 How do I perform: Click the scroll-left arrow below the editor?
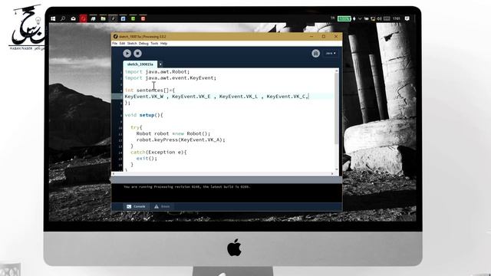click(114, 174)
